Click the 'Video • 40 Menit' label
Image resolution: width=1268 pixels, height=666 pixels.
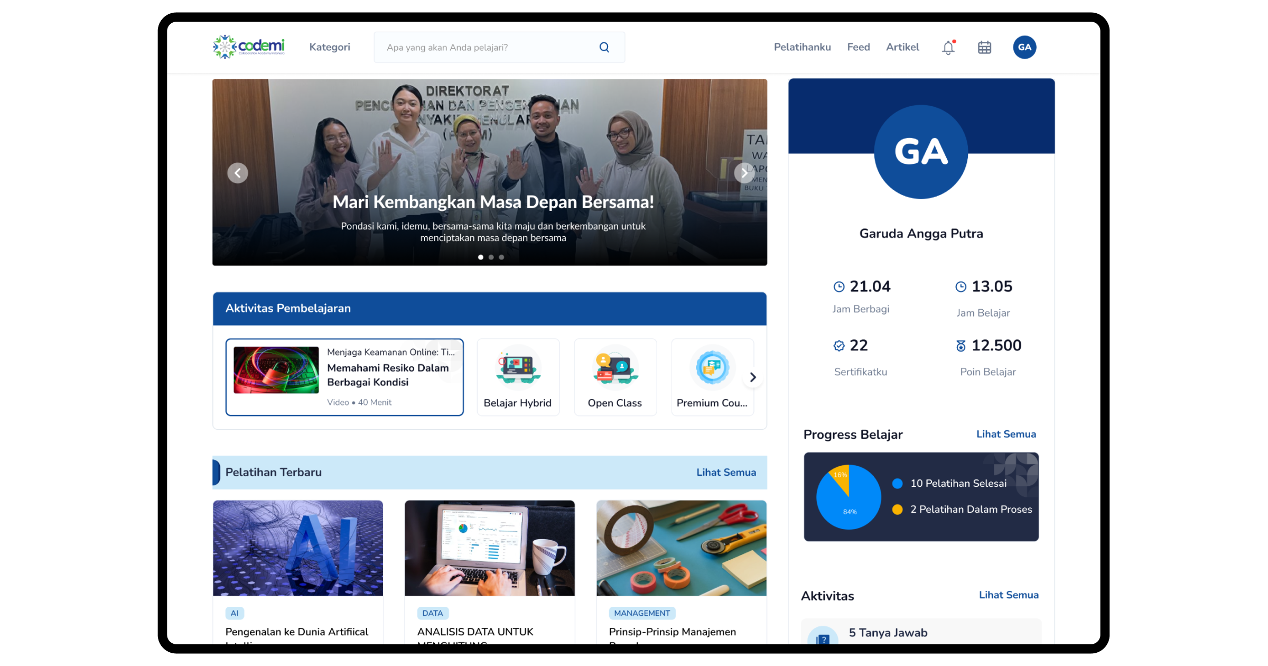[359, 402]
